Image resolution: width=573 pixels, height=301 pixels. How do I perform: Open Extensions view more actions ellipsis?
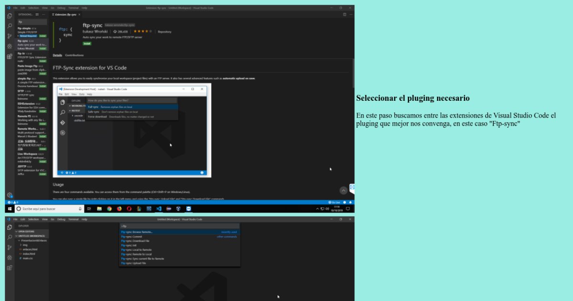click(43, 14)
